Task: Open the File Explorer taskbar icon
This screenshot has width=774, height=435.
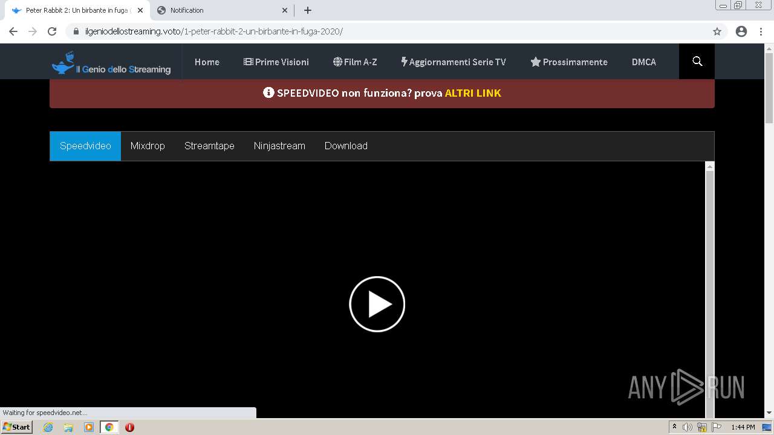Action: [68, 427]
